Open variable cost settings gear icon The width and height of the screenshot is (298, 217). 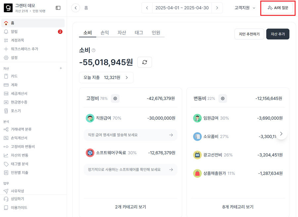tap(223, 98)
